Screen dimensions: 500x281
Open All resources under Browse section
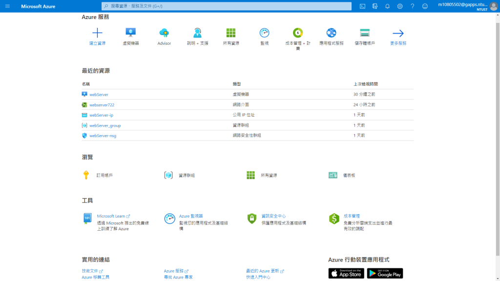click(x=262, y=175)
